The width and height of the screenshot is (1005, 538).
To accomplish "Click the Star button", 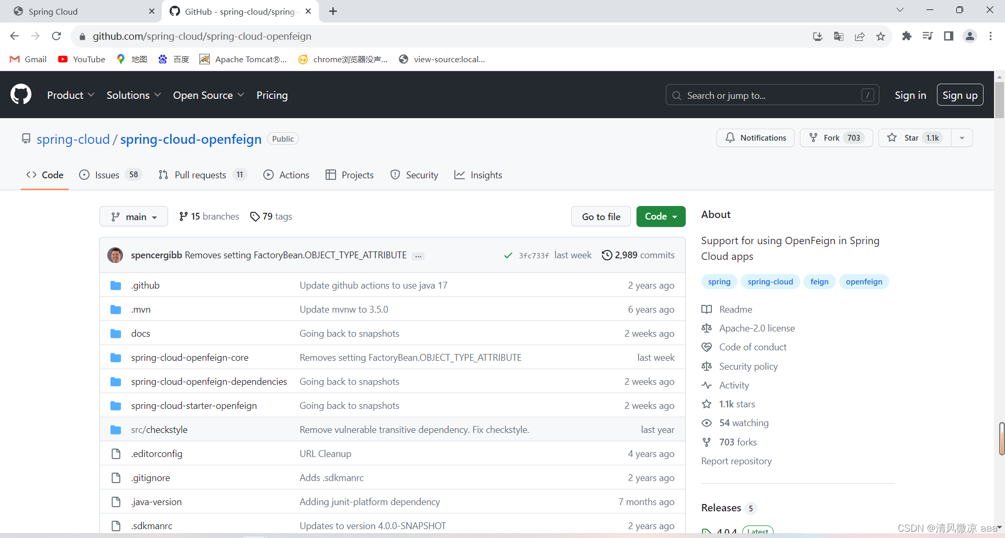I will 915,138.
